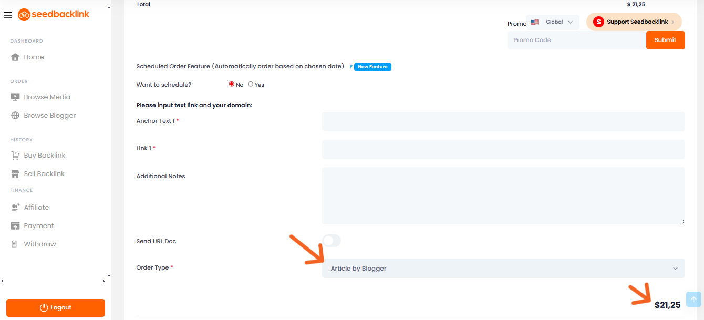Go to Withdraw page

click(x=40, y=244)
